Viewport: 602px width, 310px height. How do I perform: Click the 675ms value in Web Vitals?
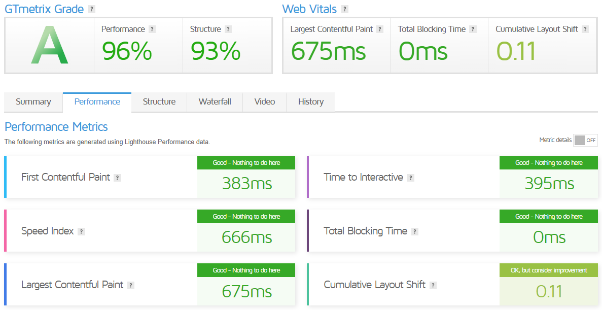tap(328, 51)
